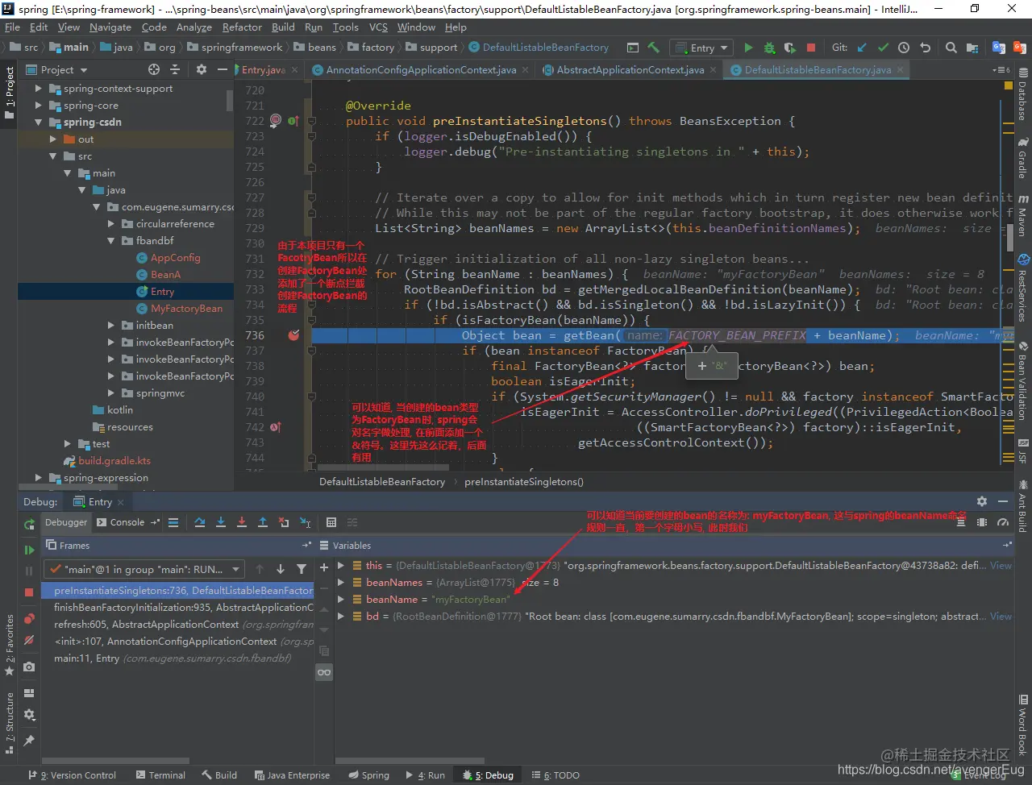Switch to the AnnotationConfigApplicationContext.java tab
This screenshot has width=1032, height=785.
point(421,70)
